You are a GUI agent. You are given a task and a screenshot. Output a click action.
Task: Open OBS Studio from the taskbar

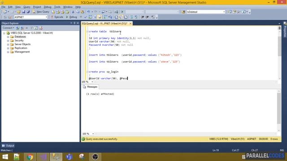pos(95,157)
